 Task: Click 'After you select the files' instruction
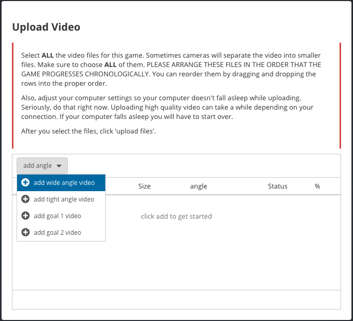pyautogui.click(x=89, y=131)
